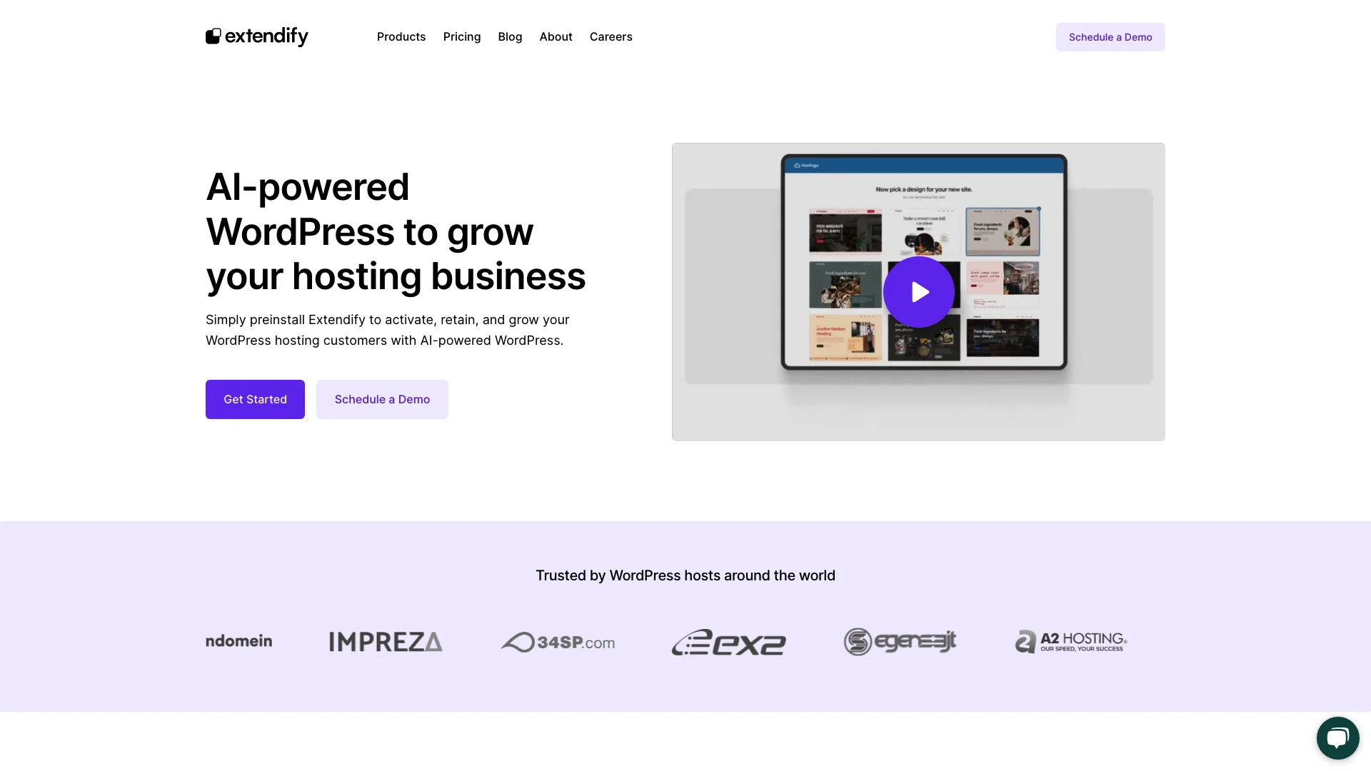Click the ndomein partner logo icon

[238, 641]
